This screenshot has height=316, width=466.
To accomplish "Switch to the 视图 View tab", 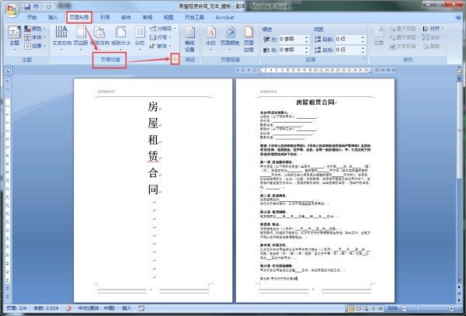I will point(169,17).
